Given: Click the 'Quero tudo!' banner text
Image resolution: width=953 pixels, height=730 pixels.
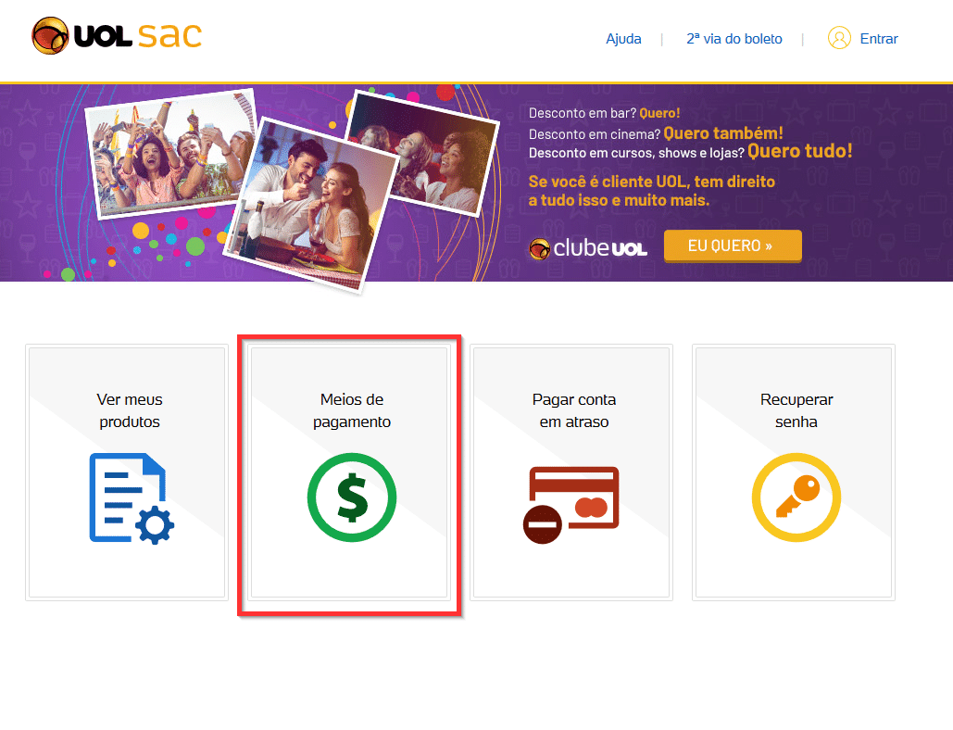Looking at the screenshot, I should [800, 151].
